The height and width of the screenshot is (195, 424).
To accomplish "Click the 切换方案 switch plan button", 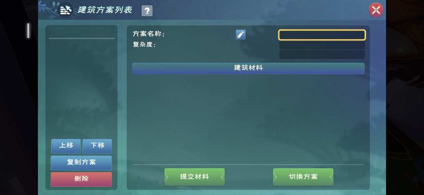I will pyautogui.click(x=303, y=177).
